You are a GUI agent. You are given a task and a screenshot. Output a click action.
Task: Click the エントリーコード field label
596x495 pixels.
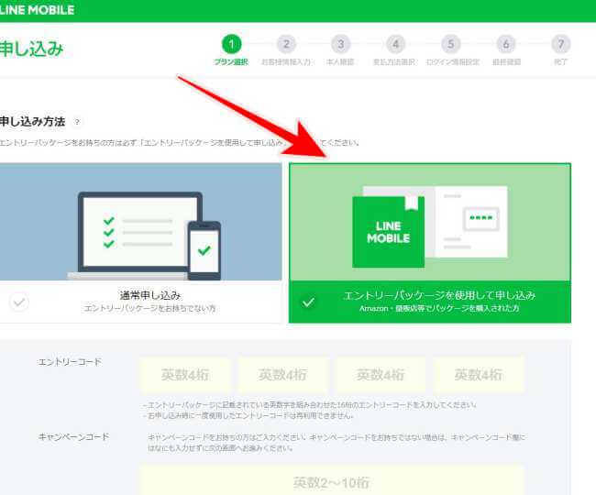click(70, 362)
